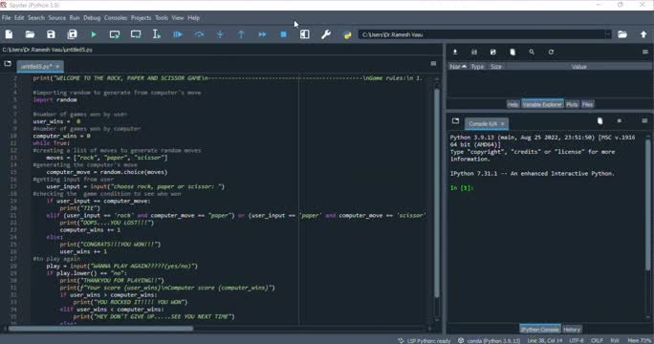Open the Debug menu
Viewport: 654px width, 344px height.
92,18
